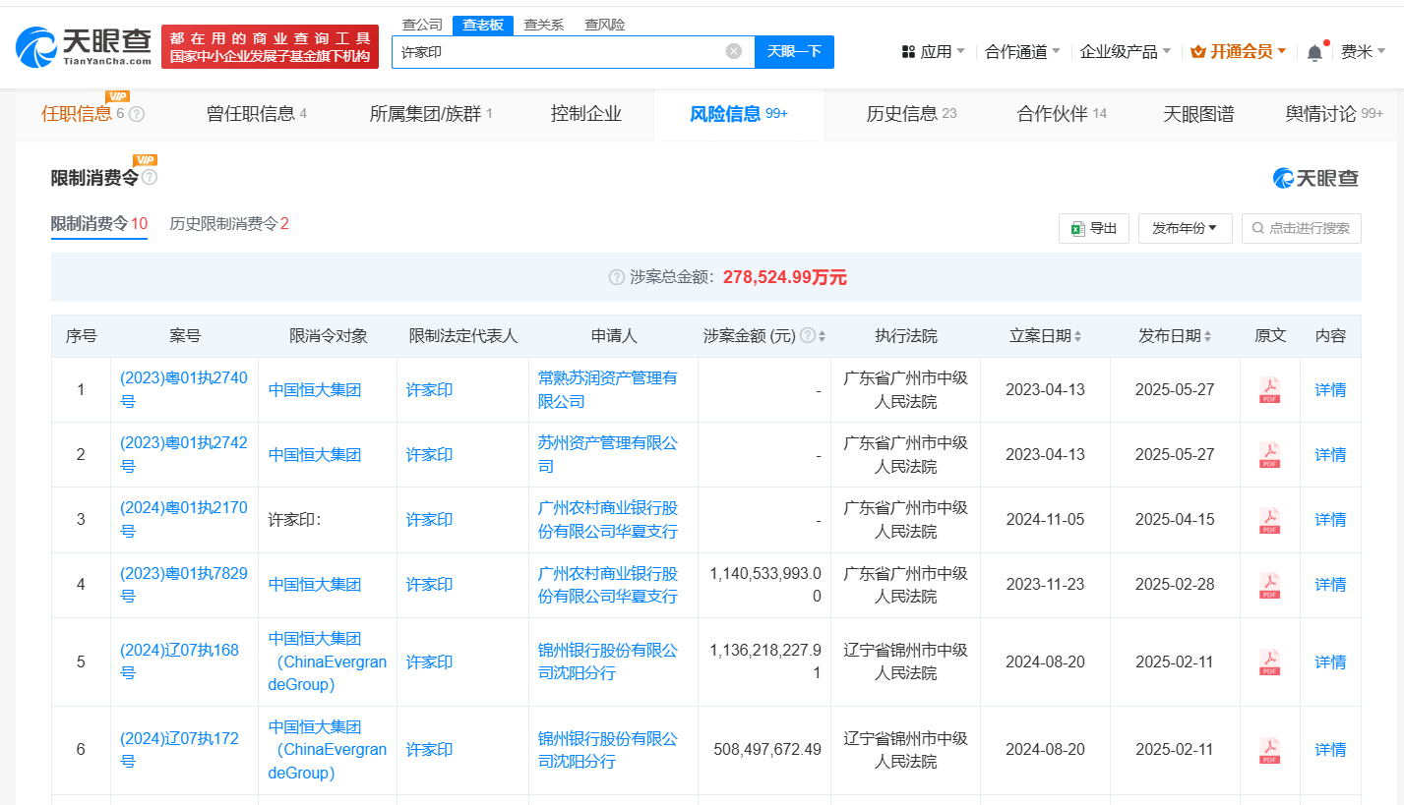Viewport: 1404px width, 805px height.
Task: Click the 天眼一下 search button
Action: click(794, 51)
